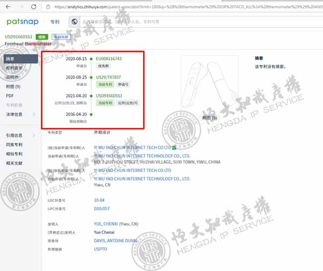The image size is (323, 271).
Task: Click the 外观设计 patent type value
Action: point(102,132)
